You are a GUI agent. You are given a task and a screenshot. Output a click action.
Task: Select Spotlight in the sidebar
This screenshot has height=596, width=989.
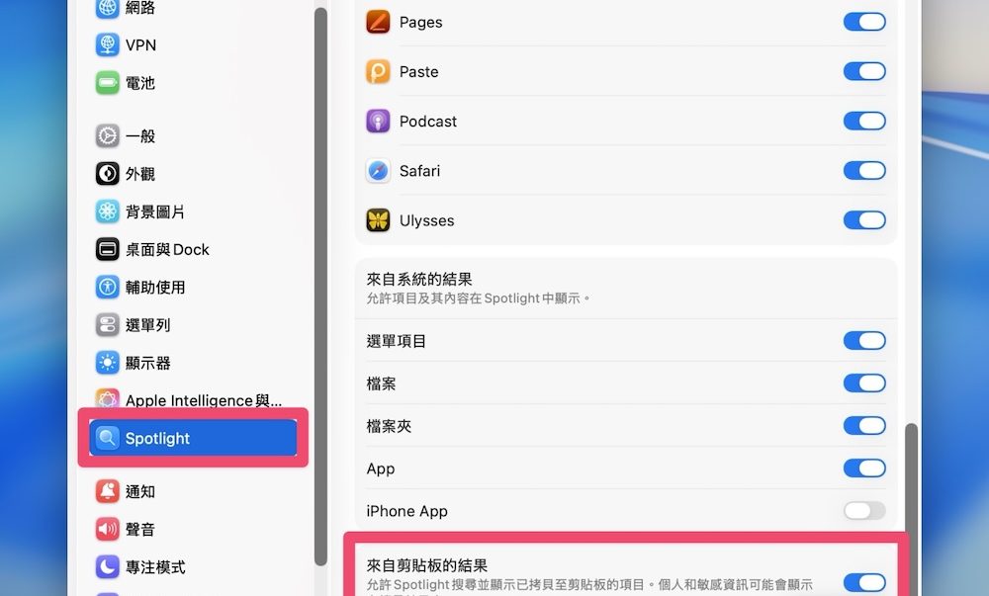pos(193,438)
